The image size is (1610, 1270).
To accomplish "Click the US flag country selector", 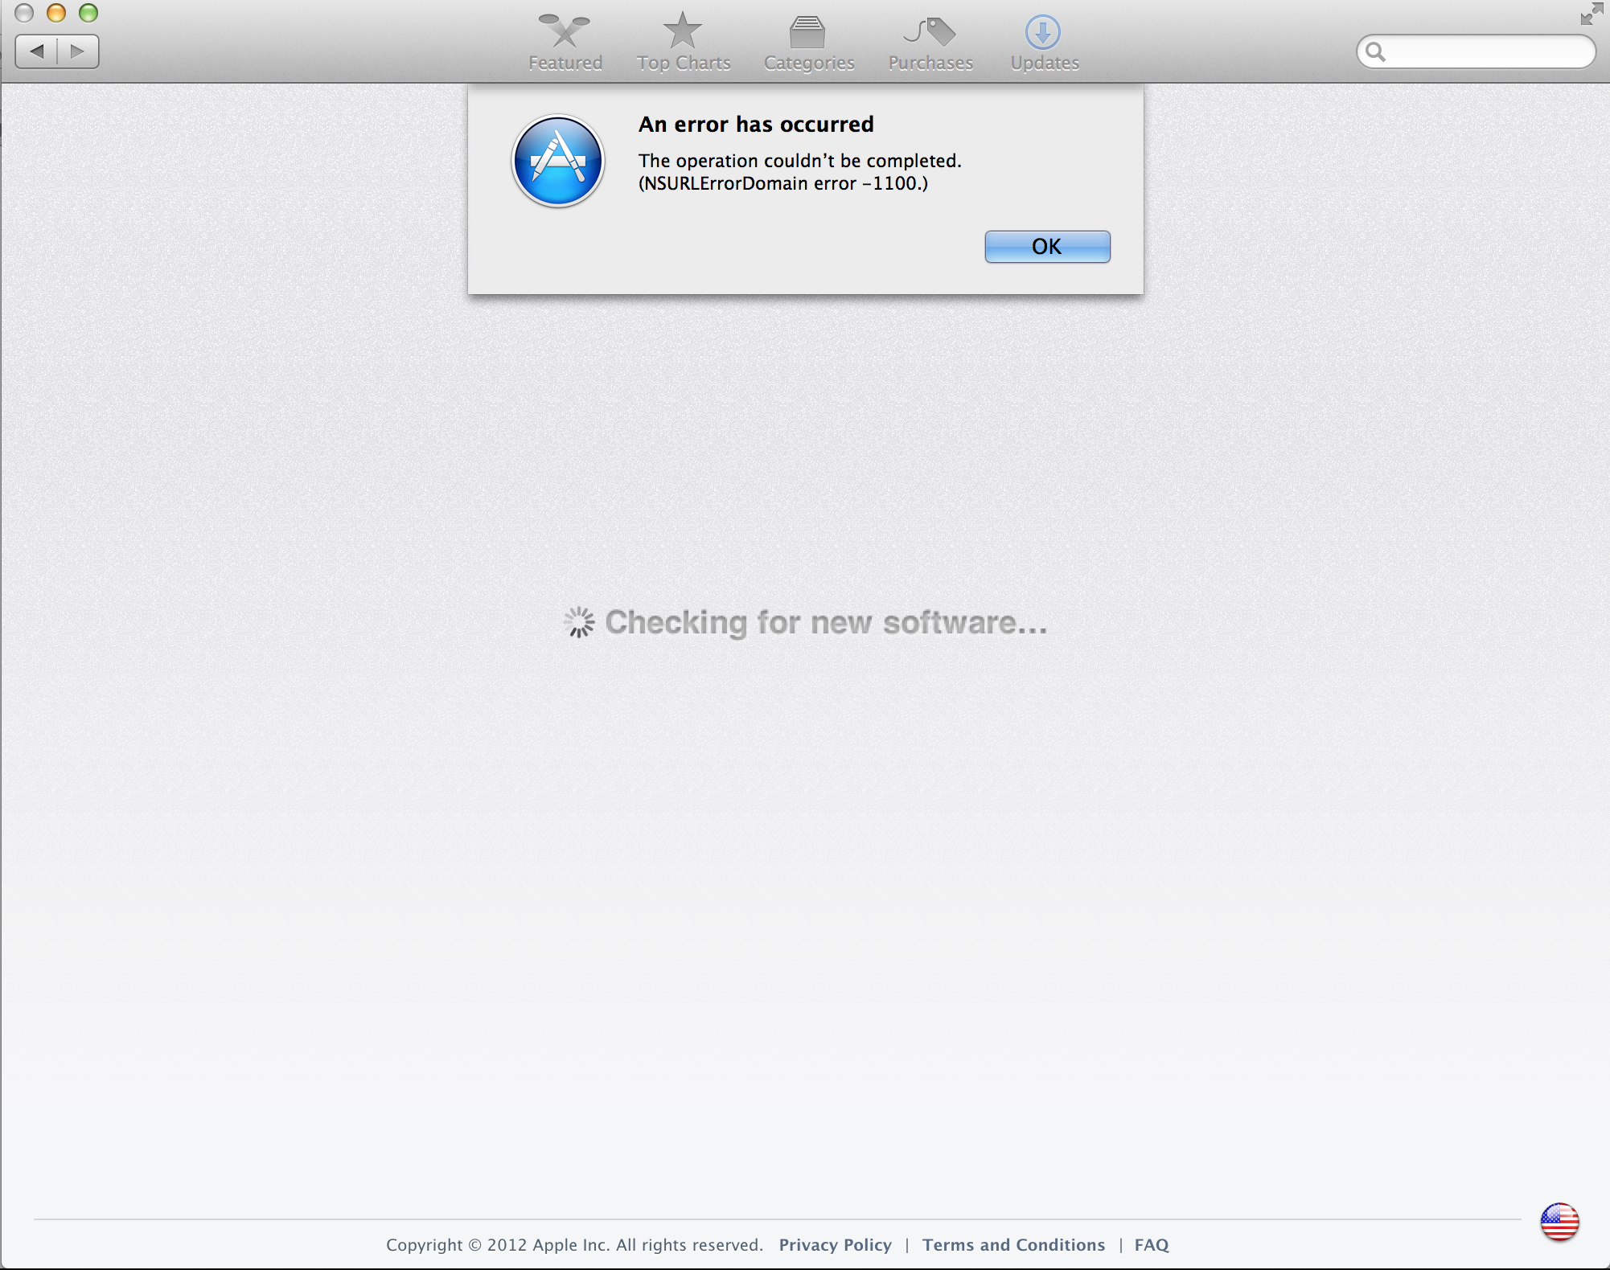I will pyautogui.click(x=1559, y=1222).
